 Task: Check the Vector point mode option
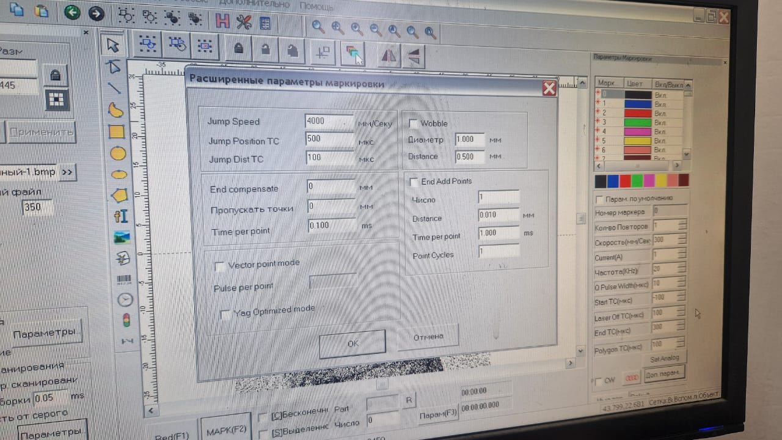coord(220,266)
